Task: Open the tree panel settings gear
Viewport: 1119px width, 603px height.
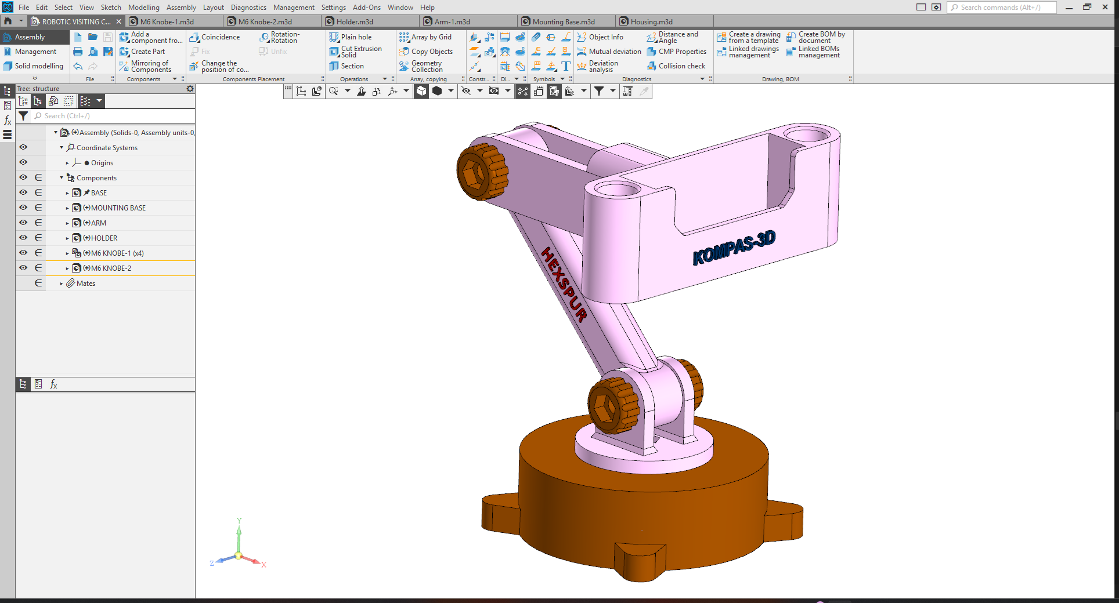Action: click(x=190, y=89)
